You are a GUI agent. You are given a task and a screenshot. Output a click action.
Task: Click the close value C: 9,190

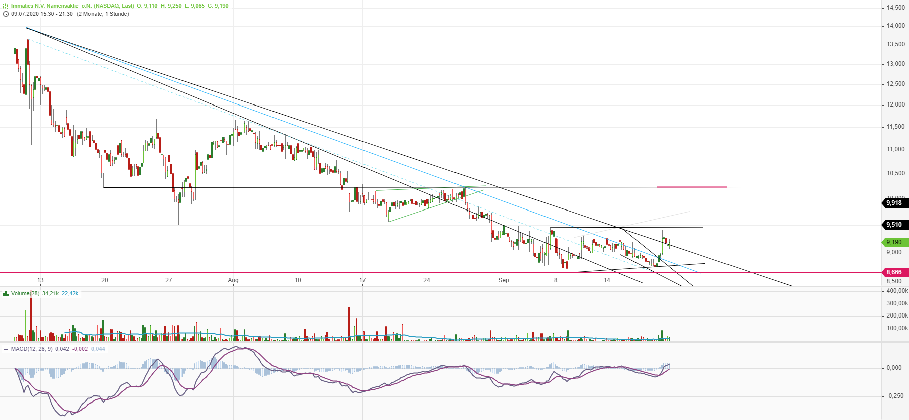click(x=218, y=6)
